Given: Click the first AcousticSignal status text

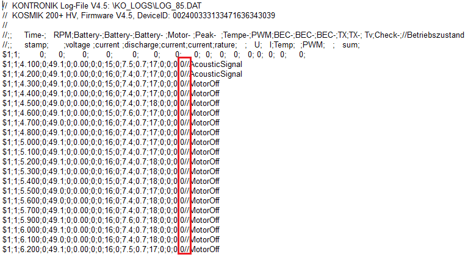Looking at the screenshot, I should click(x=216, y=65).
